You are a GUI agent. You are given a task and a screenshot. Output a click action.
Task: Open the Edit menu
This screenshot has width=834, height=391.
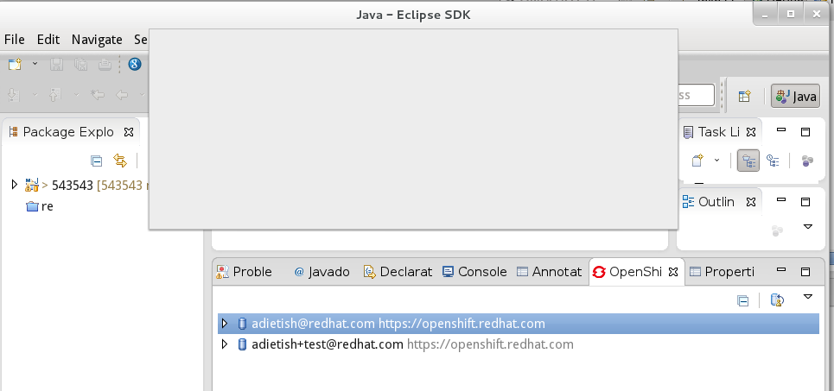pyautogui.click(x=48, y=40)
